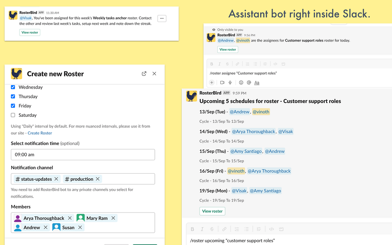Click View roster under today's assignees message
This screenshot has width=392, height=245.
tap(227, 49)
